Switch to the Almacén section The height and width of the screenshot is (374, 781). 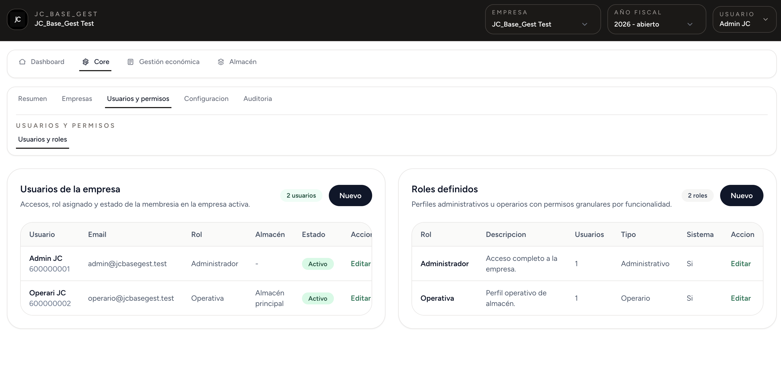click(237, 62)
